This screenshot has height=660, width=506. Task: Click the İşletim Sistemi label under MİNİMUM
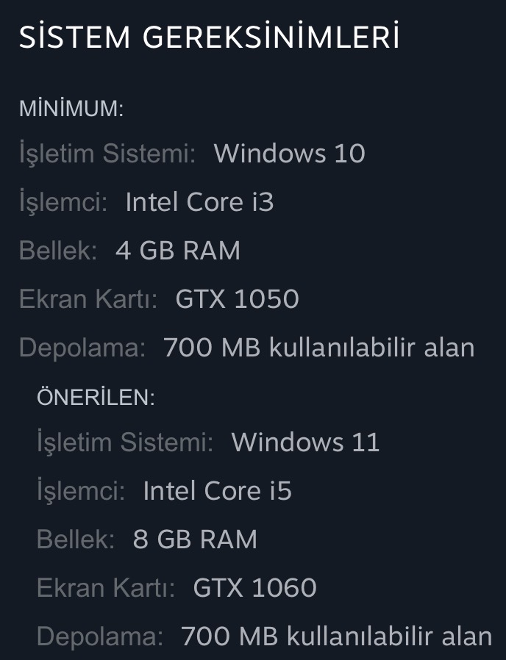pos(107,154)
